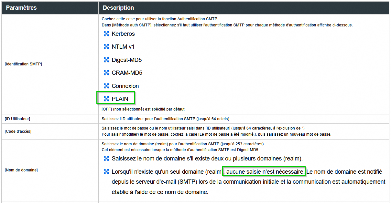Click the [Code d'accès] parameter label
The height and width of the screenshot is (203, 391).
18,131
